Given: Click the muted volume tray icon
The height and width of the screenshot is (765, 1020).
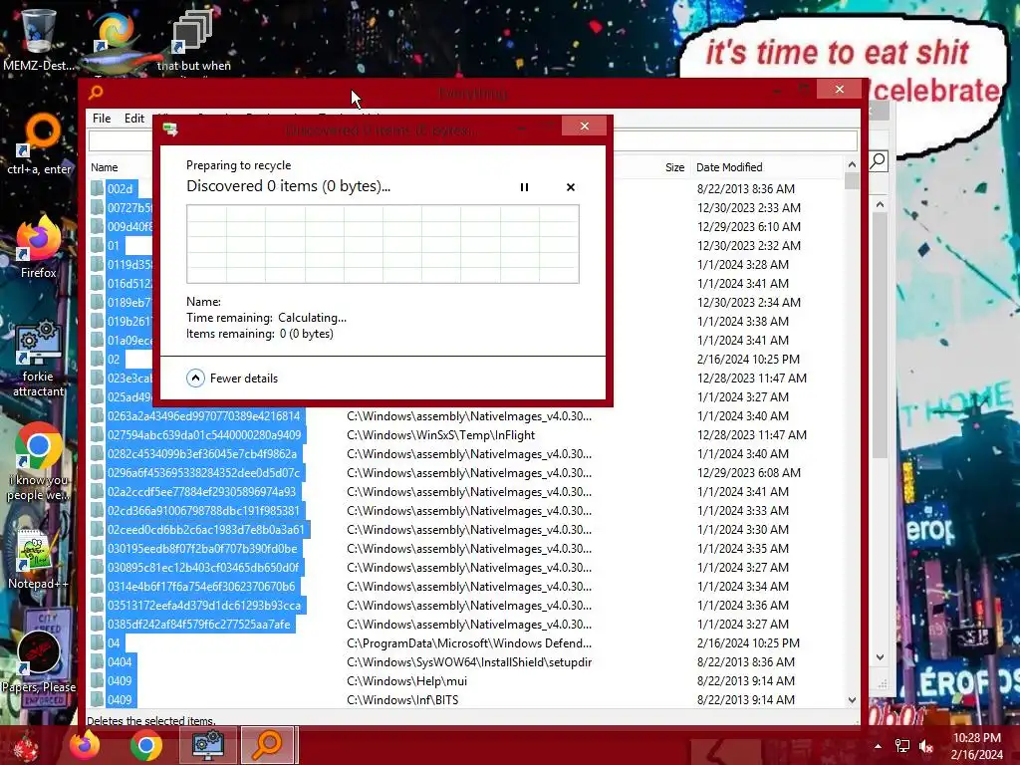Looking at the screenshot, I should [926, 746].
